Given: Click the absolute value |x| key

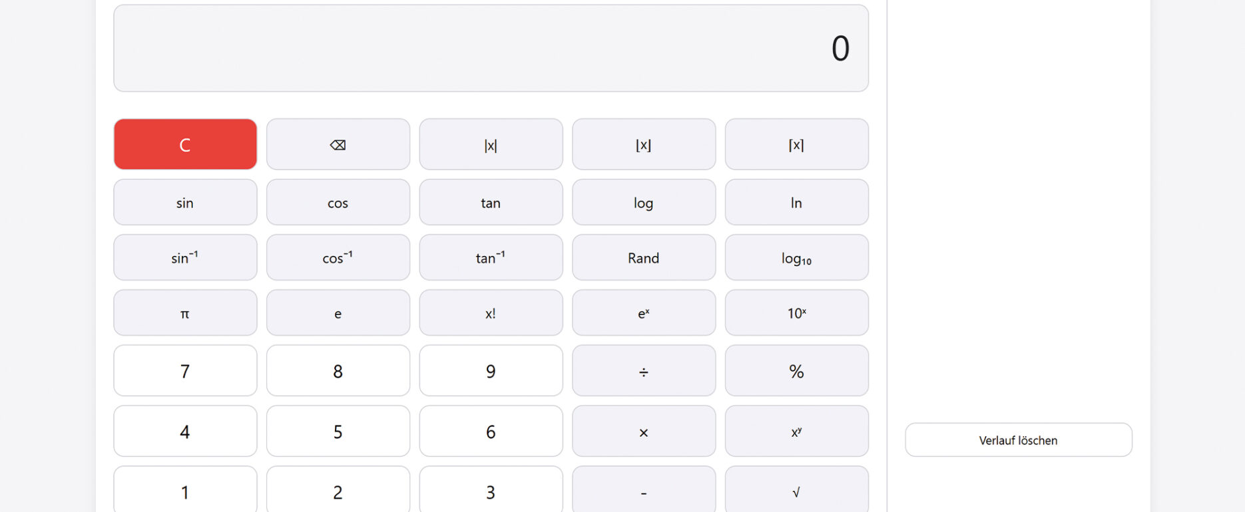Looking at the screenshot, I should click(x=491, y=144).
